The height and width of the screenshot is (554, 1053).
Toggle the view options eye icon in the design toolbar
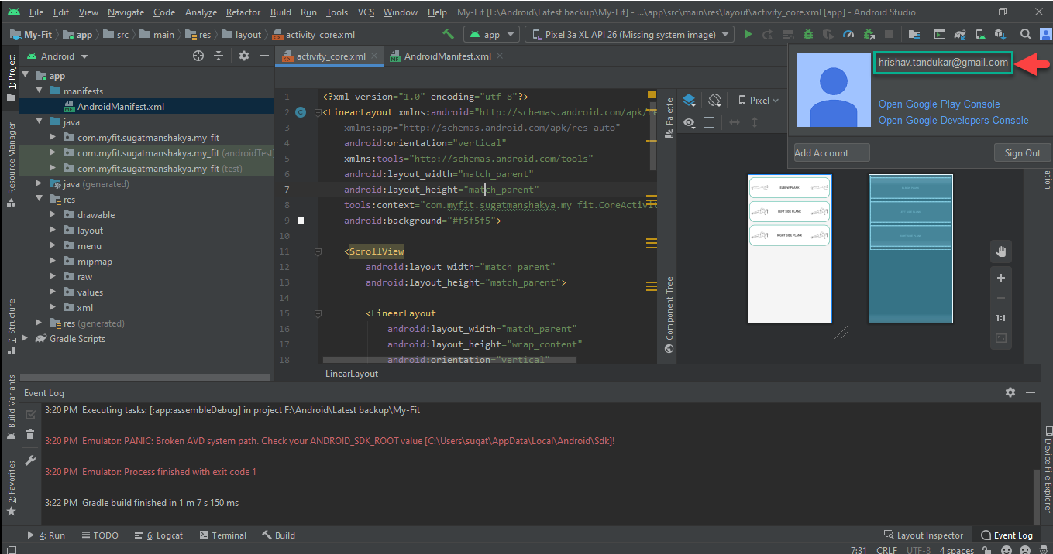[x=689, y=122]
